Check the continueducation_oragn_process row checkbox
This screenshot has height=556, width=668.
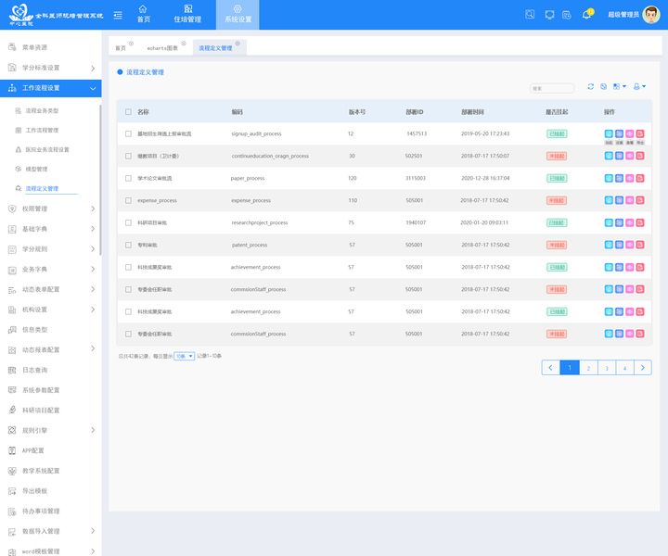tap(128, 156)
